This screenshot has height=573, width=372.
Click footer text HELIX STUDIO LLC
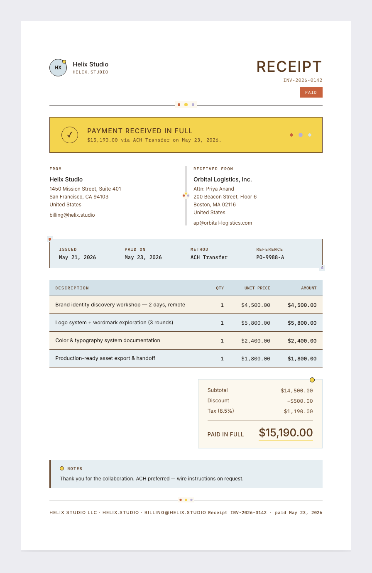click(73, 513)
